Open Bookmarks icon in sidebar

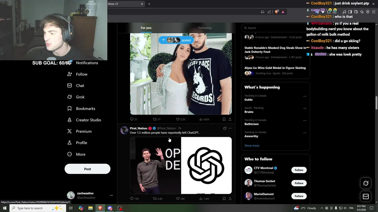(69, 108)
